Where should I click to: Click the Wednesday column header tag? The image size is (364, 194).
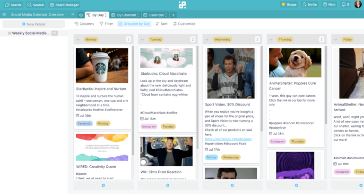pos(222,40)
